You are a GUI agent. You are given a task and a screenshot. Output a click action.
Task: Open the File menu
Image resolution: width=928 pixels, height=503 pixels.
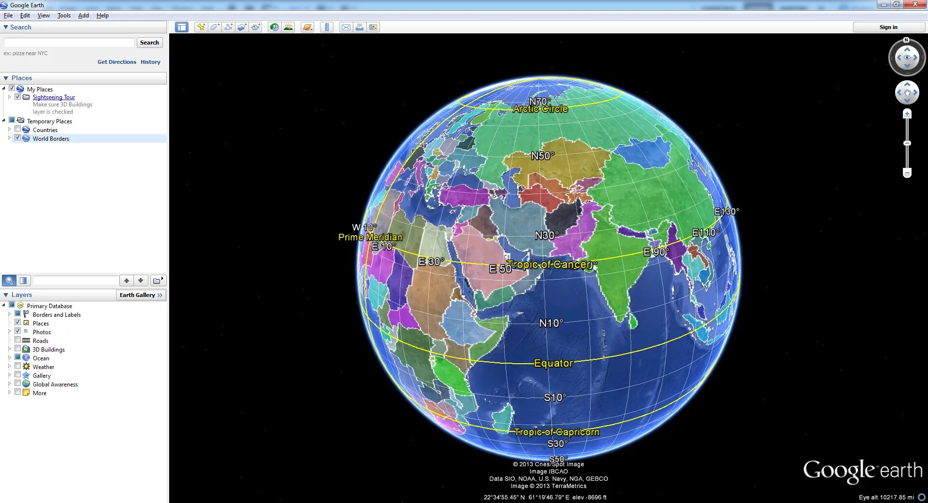tap(8, 15)
